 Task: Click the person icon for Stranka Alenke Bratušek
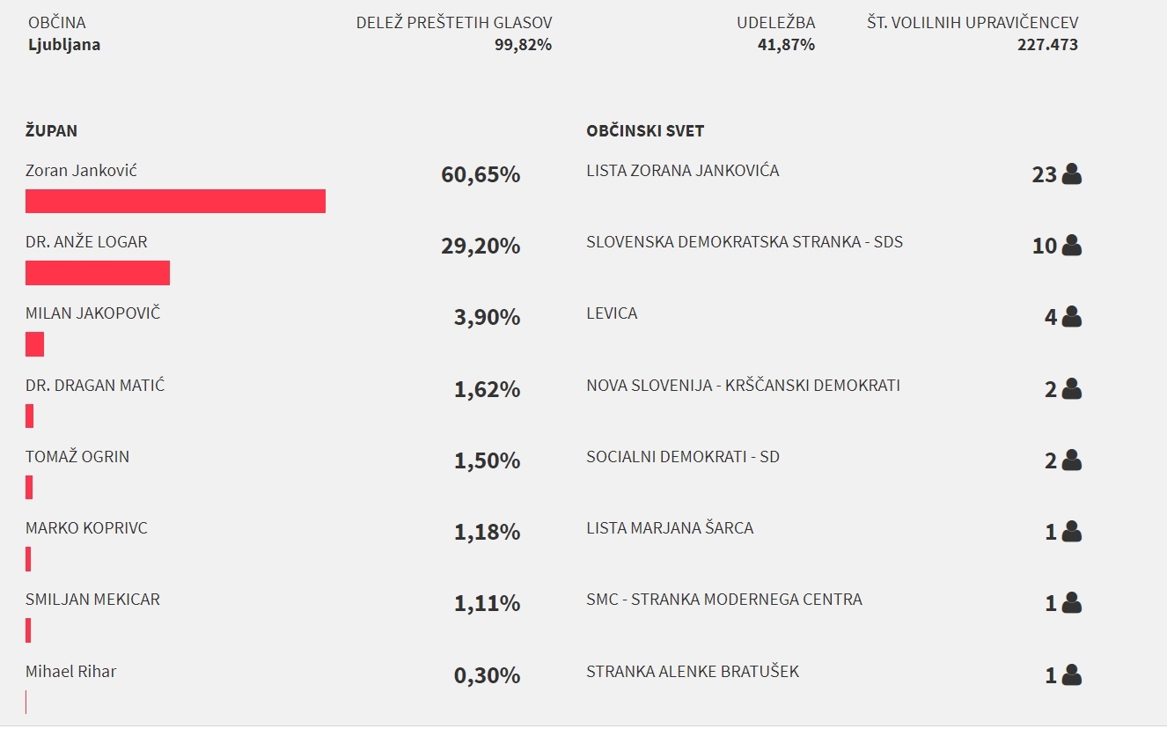tap(1071, 675)
